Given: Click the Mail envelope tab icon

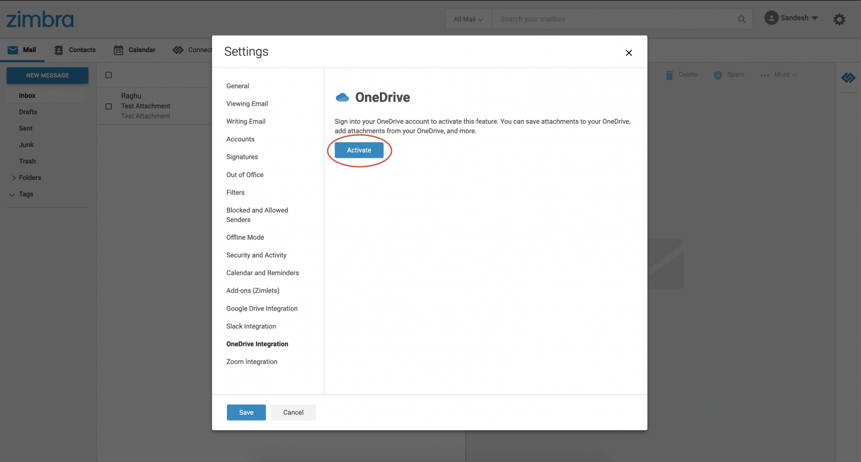Looking at the screenshot, I should (x=13, y=50).
